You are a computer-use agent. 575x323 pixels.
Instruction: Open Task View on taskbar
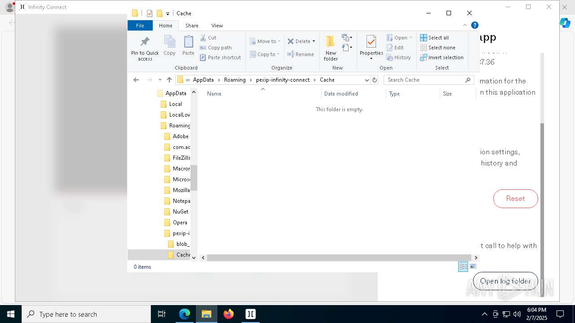coord(162,314)
